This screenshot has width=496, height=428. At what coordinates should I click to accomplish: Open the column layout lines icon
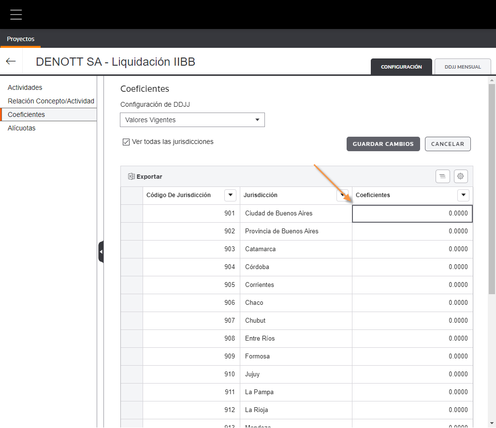coord(442,176)
